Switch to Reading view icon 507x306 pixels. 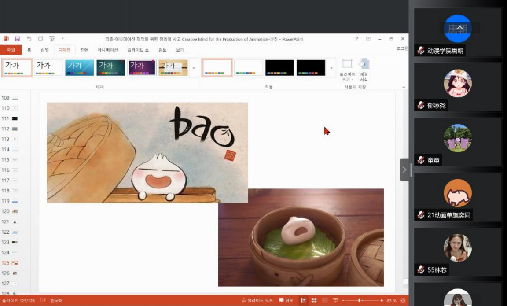pos(325,301)
